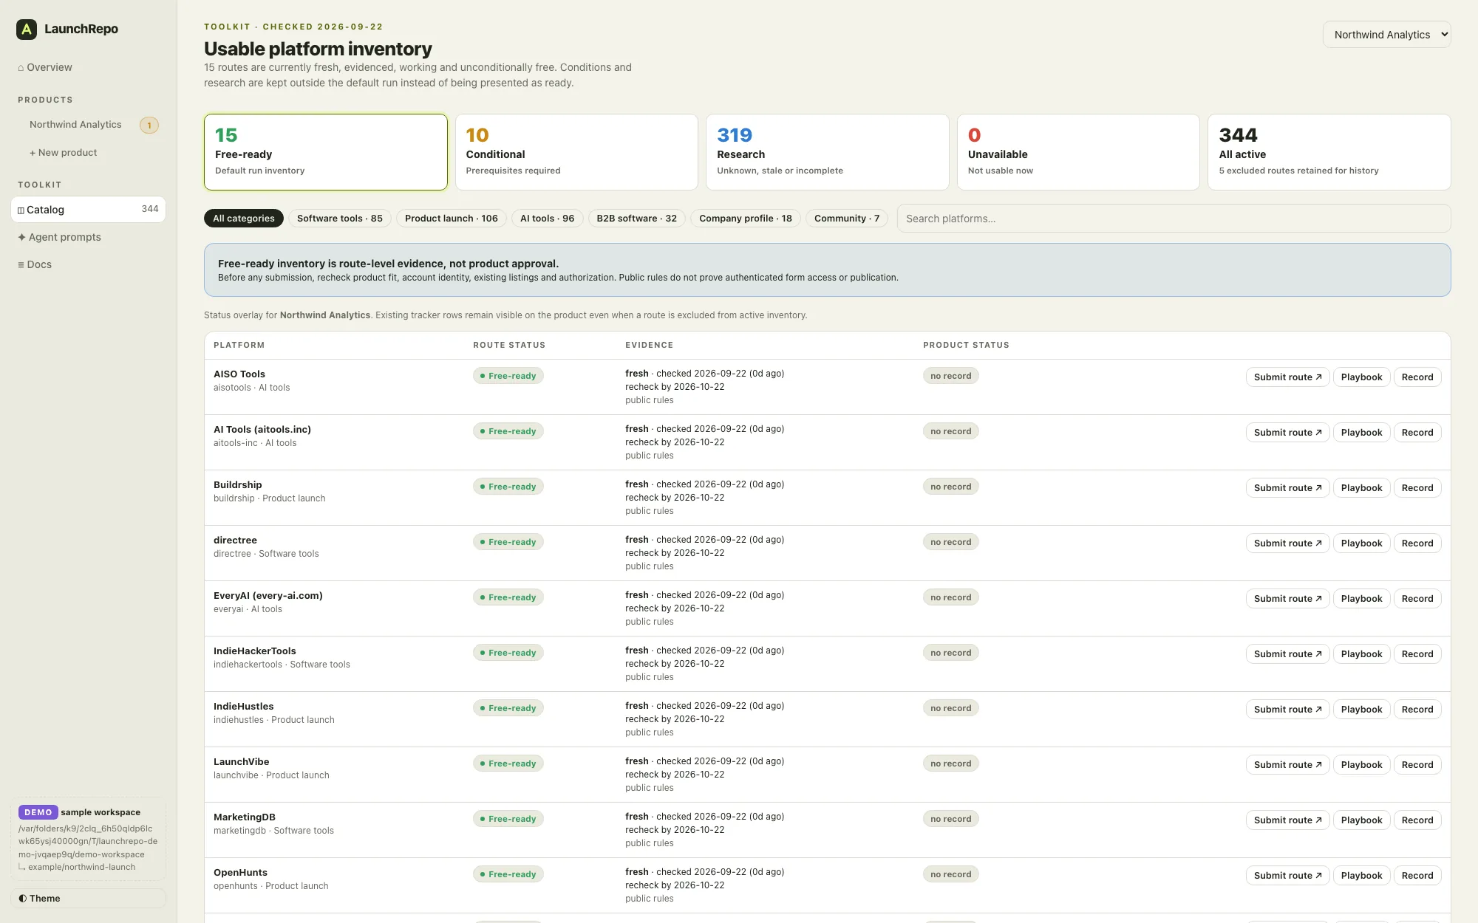The image size is (1478, 923).
Task: Click Record for Buildrship
Action: pos(1417,488)
